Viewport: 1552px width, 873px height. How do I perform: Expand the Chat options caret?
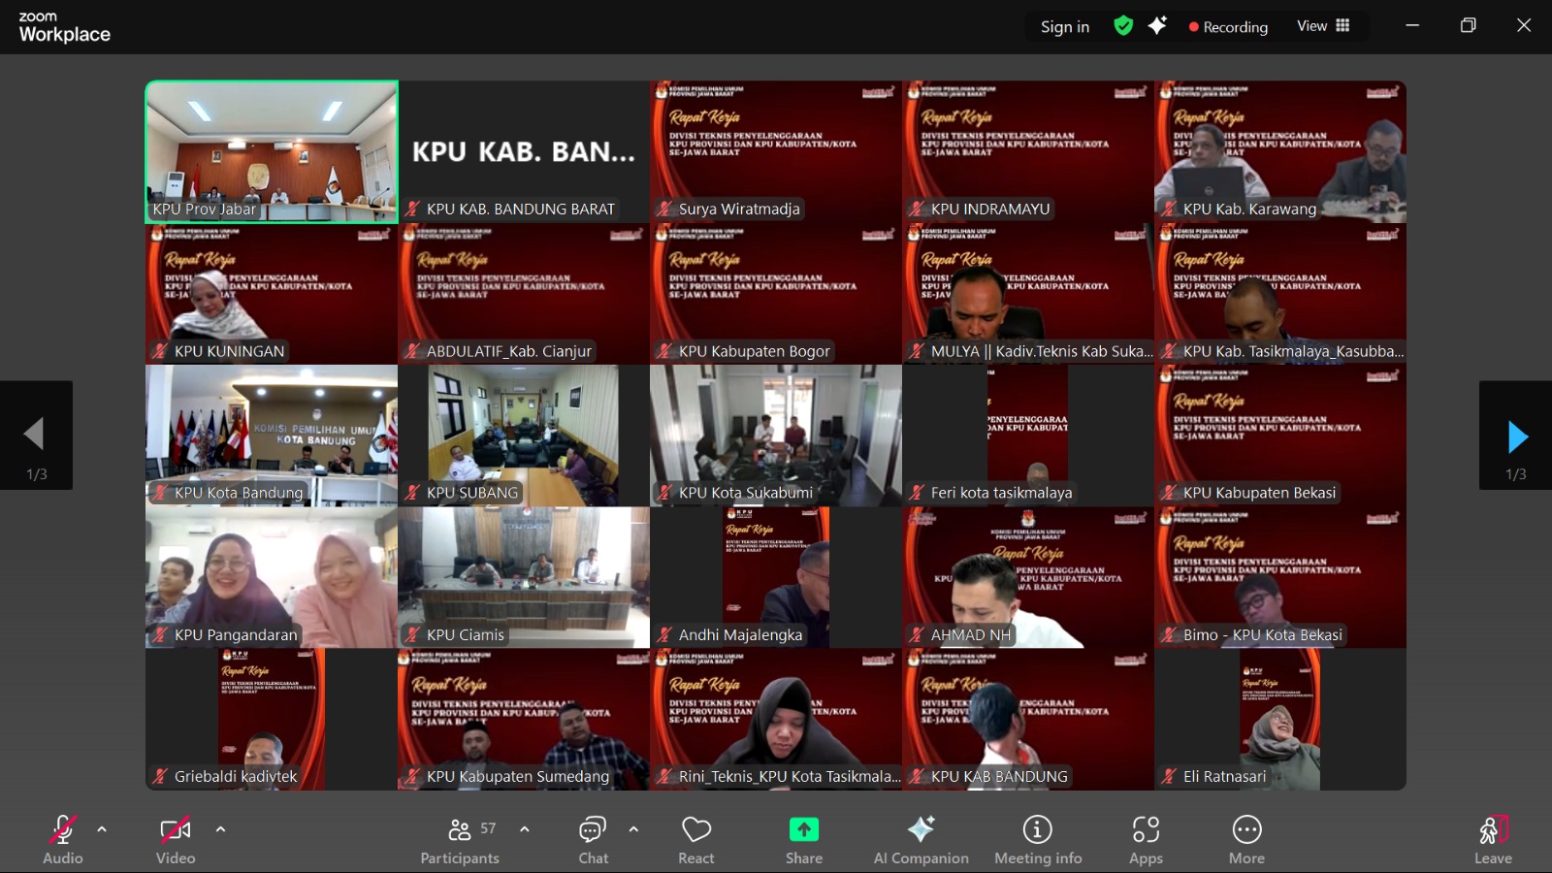click(x=633, y=829)
